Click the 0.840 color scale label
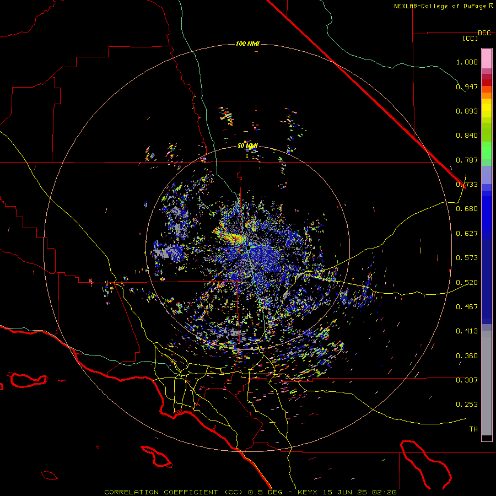 (467, 136)
